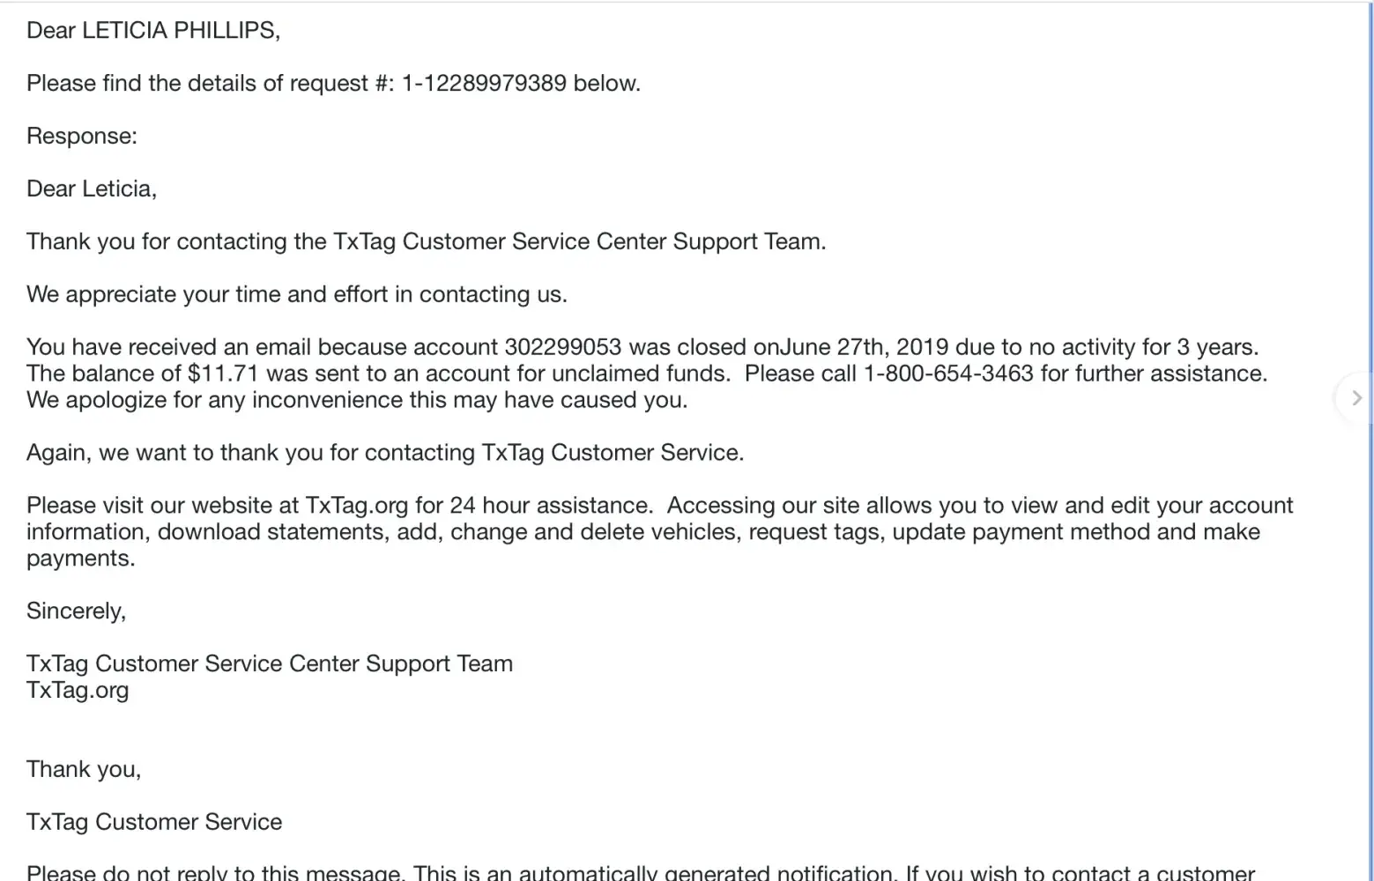
Task: Click the "Response:" label
Action: [82, 136]
